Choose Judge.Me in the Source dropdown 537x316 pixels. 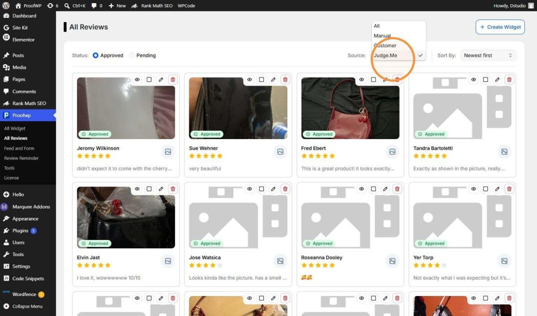point(399,55)
